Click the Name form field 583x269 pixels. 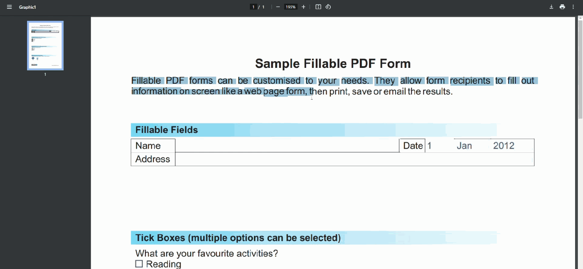coord(287,145)
